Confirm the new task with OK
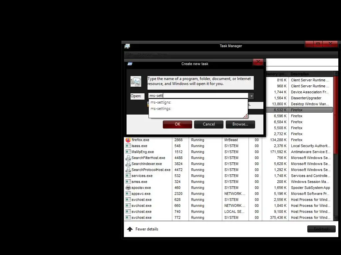Image resolution: width=341 pixels, height=255 pixels. [x=177, y=124]
